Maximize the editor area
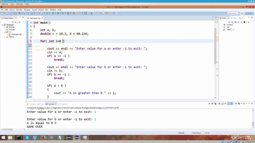This screenshot has height=143, width=255. point(216,17)
